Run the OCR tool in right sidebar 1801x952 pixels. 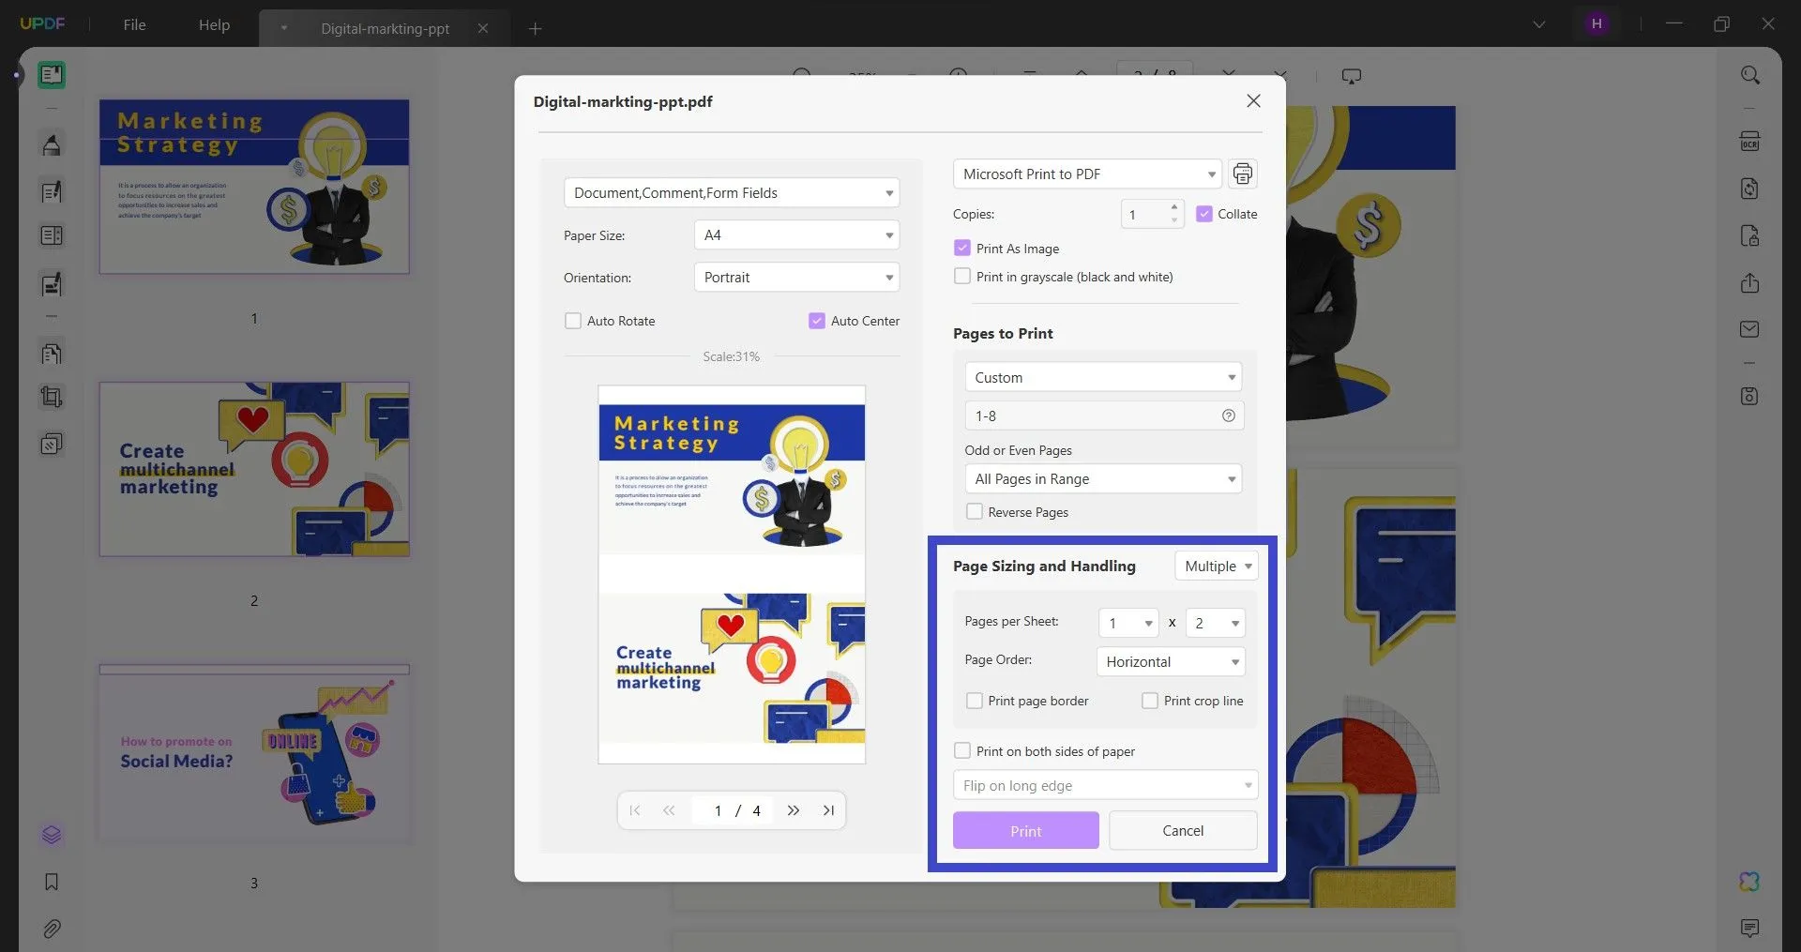pyautogui.click(x=1749, y=142)
